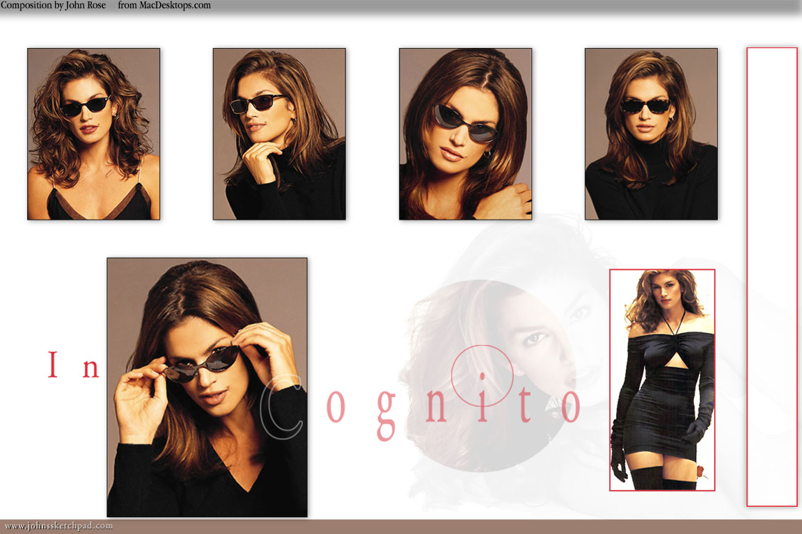Image resolution: width=802 pixels, height=534 pixels.
Task: Click the pink 'o g n i t o' letters
Action: click(453, 407)
